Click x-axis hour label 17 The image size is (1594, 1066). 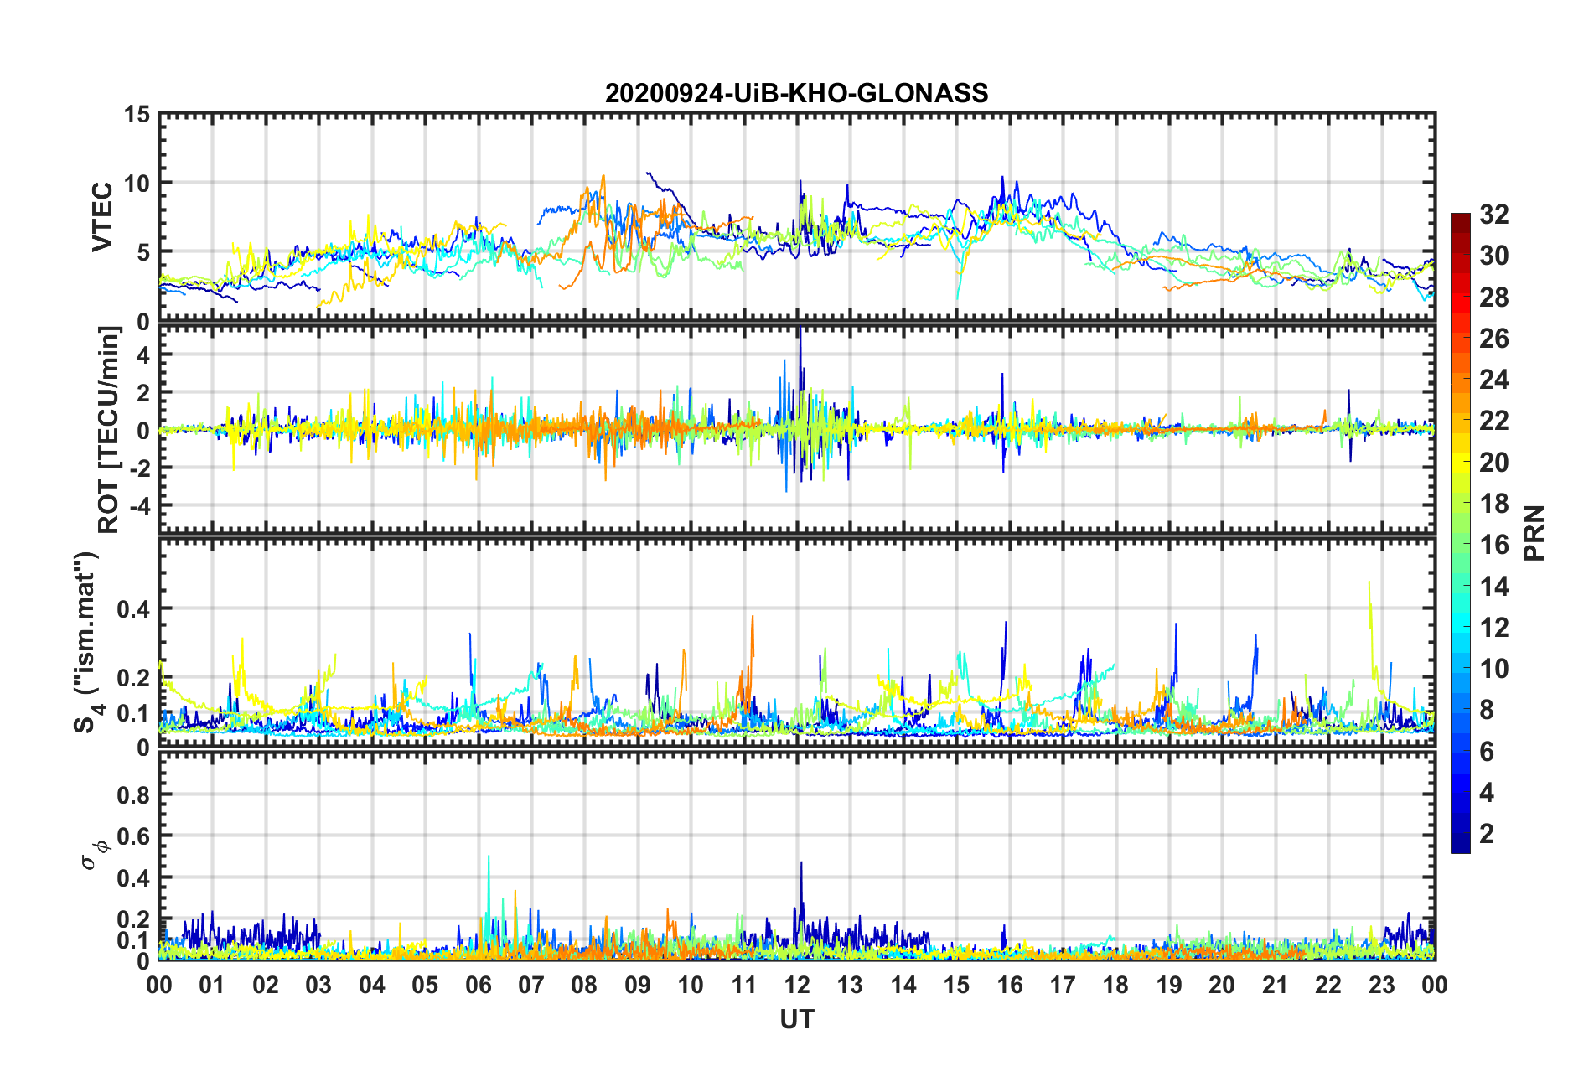tap(1063, 985)
